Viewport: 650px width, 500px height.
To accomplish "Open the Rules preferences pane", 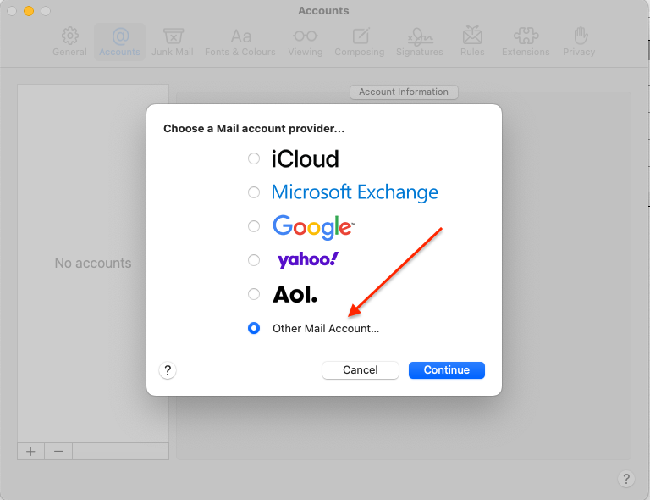I will [472, 42].
